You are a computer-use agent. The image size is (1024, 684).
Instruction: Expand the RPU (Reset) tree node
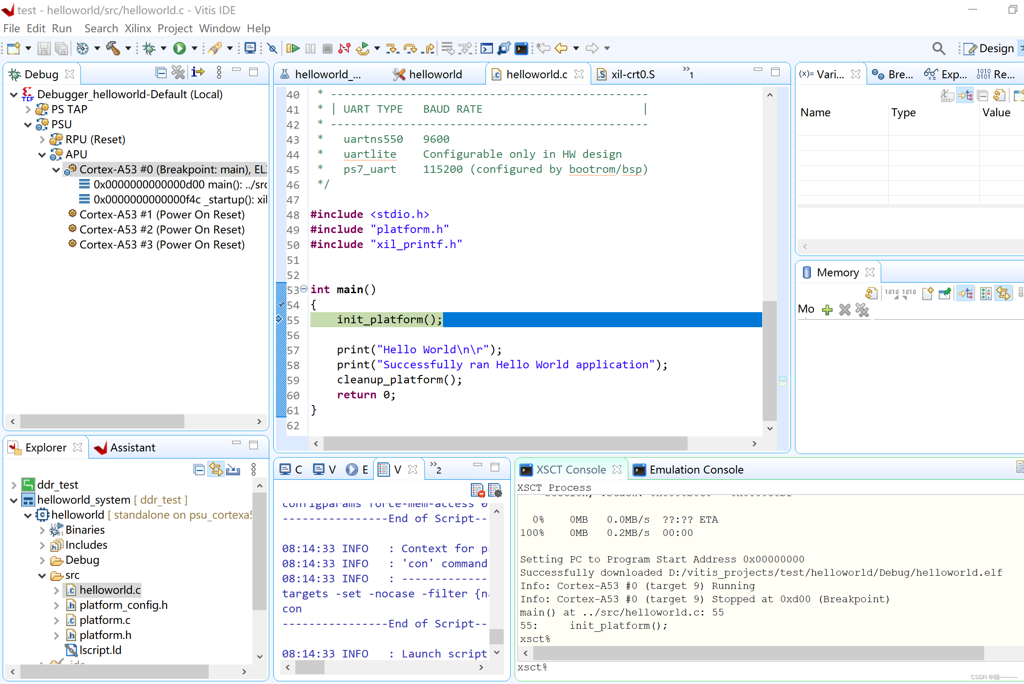[42, 140]
